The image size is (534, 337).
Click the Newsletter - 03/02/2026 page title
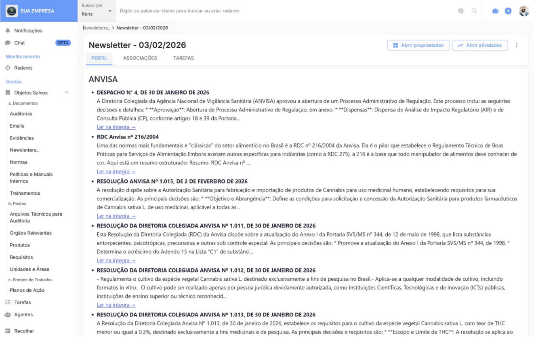pyautogui.click(x=137, y=45)
